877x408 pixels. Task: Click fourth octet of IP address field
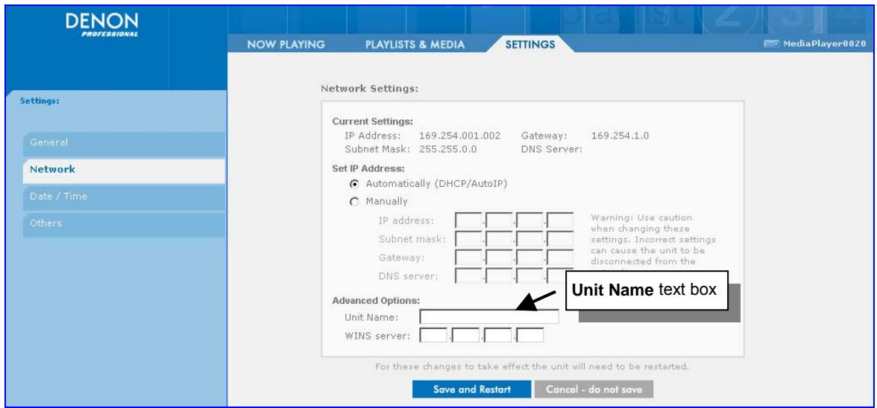click(x=561, y=220)
